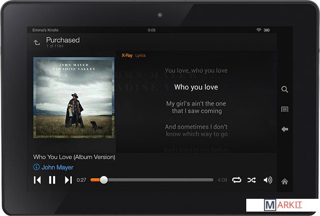This screenshot has width=320, height=216.
Task: Jump to lyric "Who you love"
Action: coord(196,87)
